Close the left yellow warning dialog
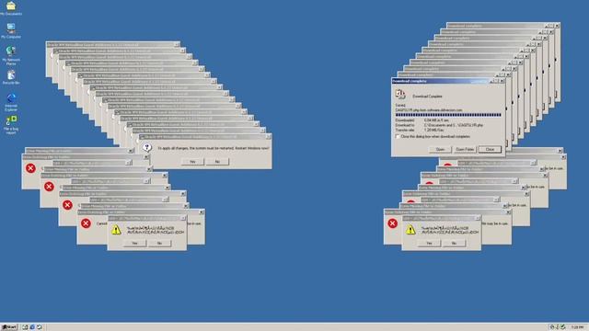Viewport: 589px width, 331px height. (x=183, y=218)
